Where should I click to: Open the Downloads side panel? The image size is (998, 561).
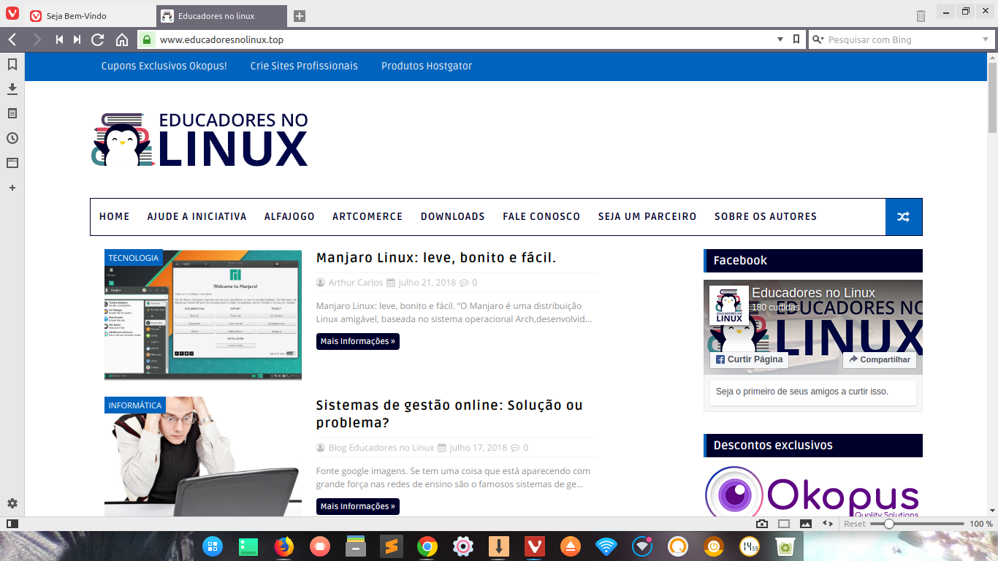[12, 89]
